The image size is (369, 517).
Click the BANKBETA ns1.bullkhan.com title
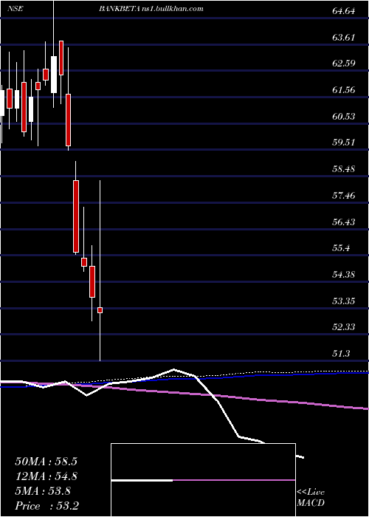click(151, 9)
